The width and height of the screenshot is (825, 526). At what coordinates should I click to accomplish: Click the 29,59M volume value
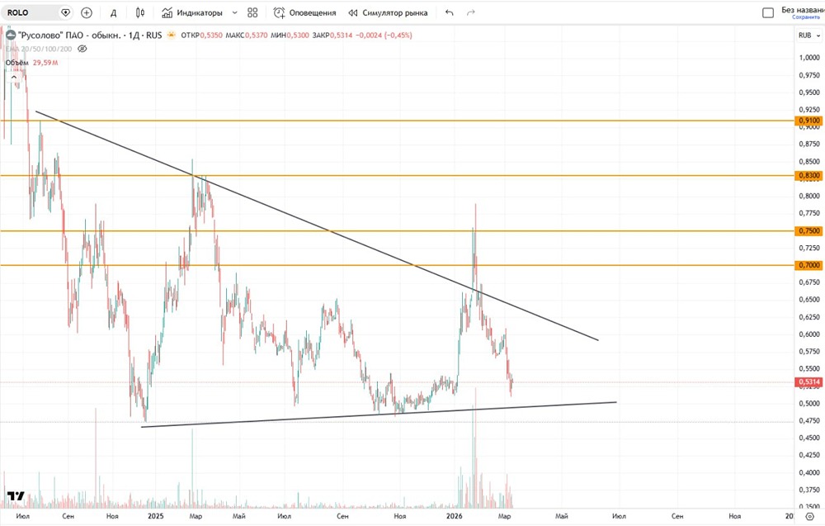click(x=45, y=63)
